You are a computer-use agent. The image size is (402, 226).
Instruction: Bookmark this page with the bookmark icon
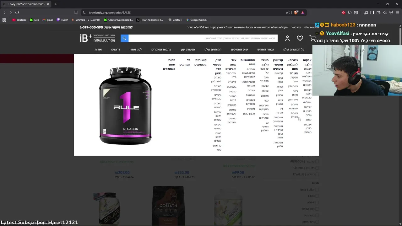(x=76, y=13)
